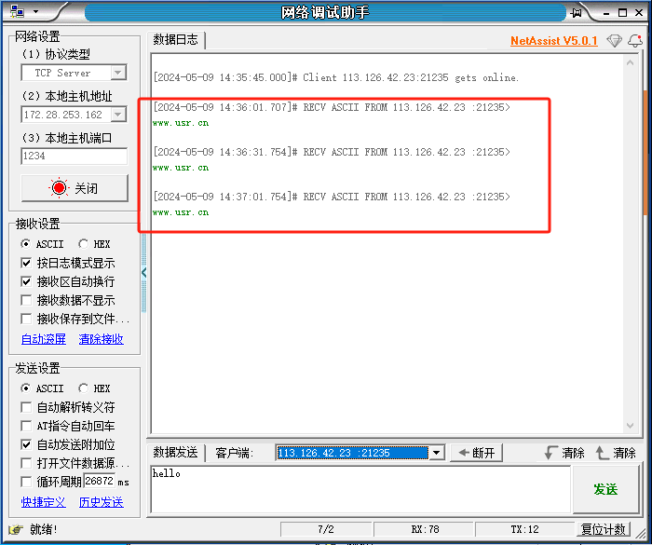Open title bar menu small dropdown arrow
This screenshot has width=652, height=545.
[35, 12]
